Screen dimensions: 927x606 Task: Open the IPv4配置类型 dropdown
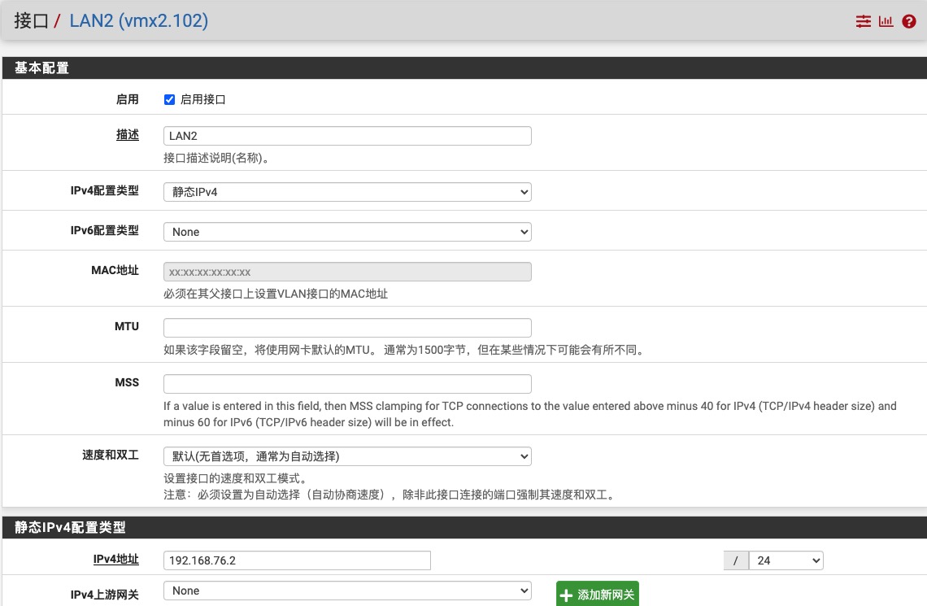click(x=347, y=192)
